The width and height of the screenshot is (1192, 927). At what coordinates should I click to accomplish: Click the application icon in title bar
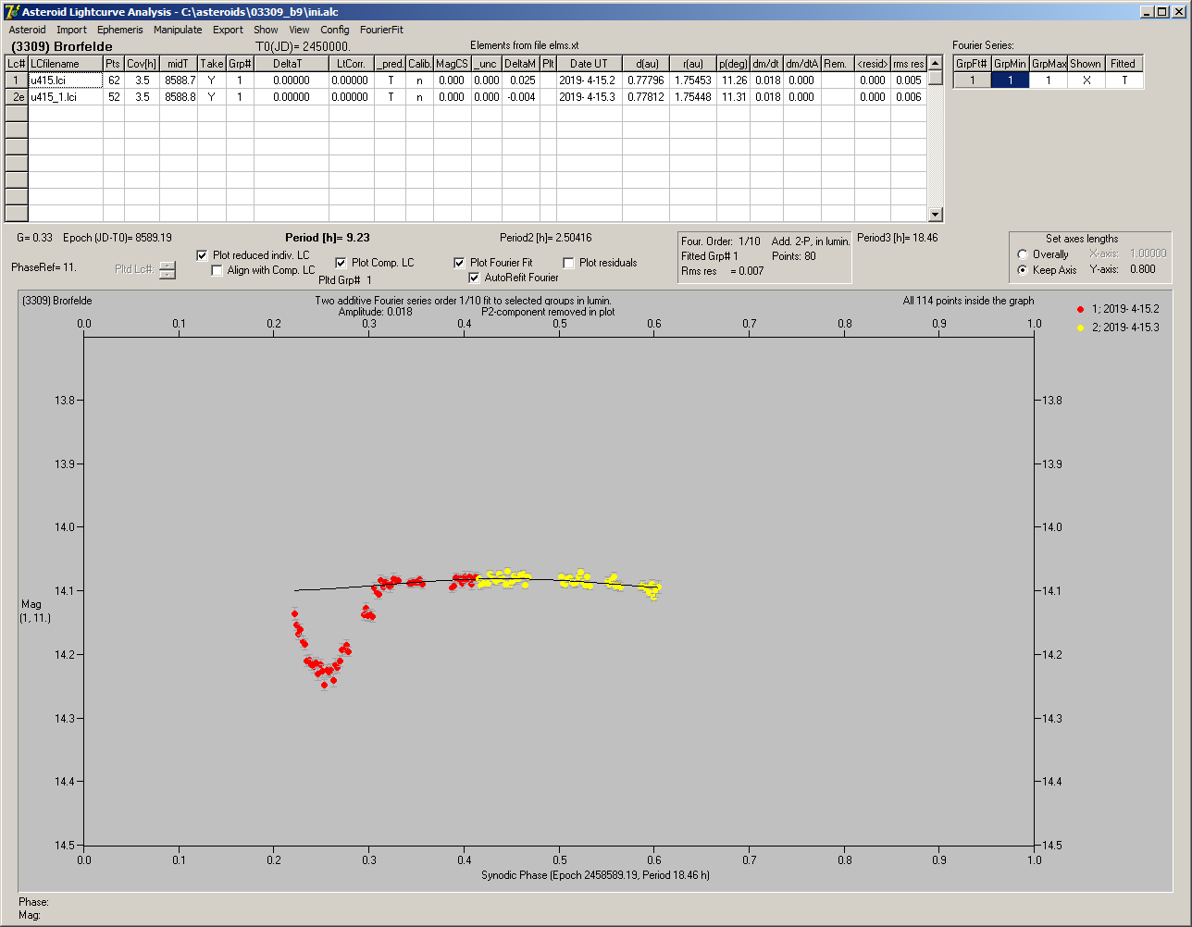click(11, 12)
